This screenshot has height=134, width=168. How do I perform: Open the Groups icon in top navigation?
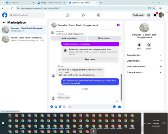[x=99, y=15]
